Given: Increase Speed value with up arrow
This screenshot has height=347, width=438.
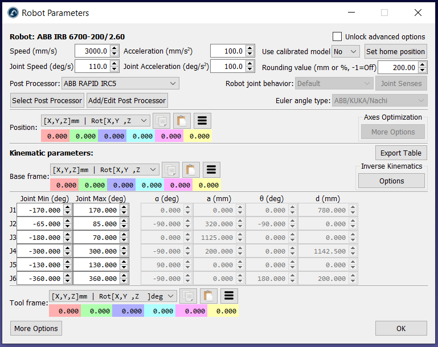Looking at the screenshot, I should 114,48.
